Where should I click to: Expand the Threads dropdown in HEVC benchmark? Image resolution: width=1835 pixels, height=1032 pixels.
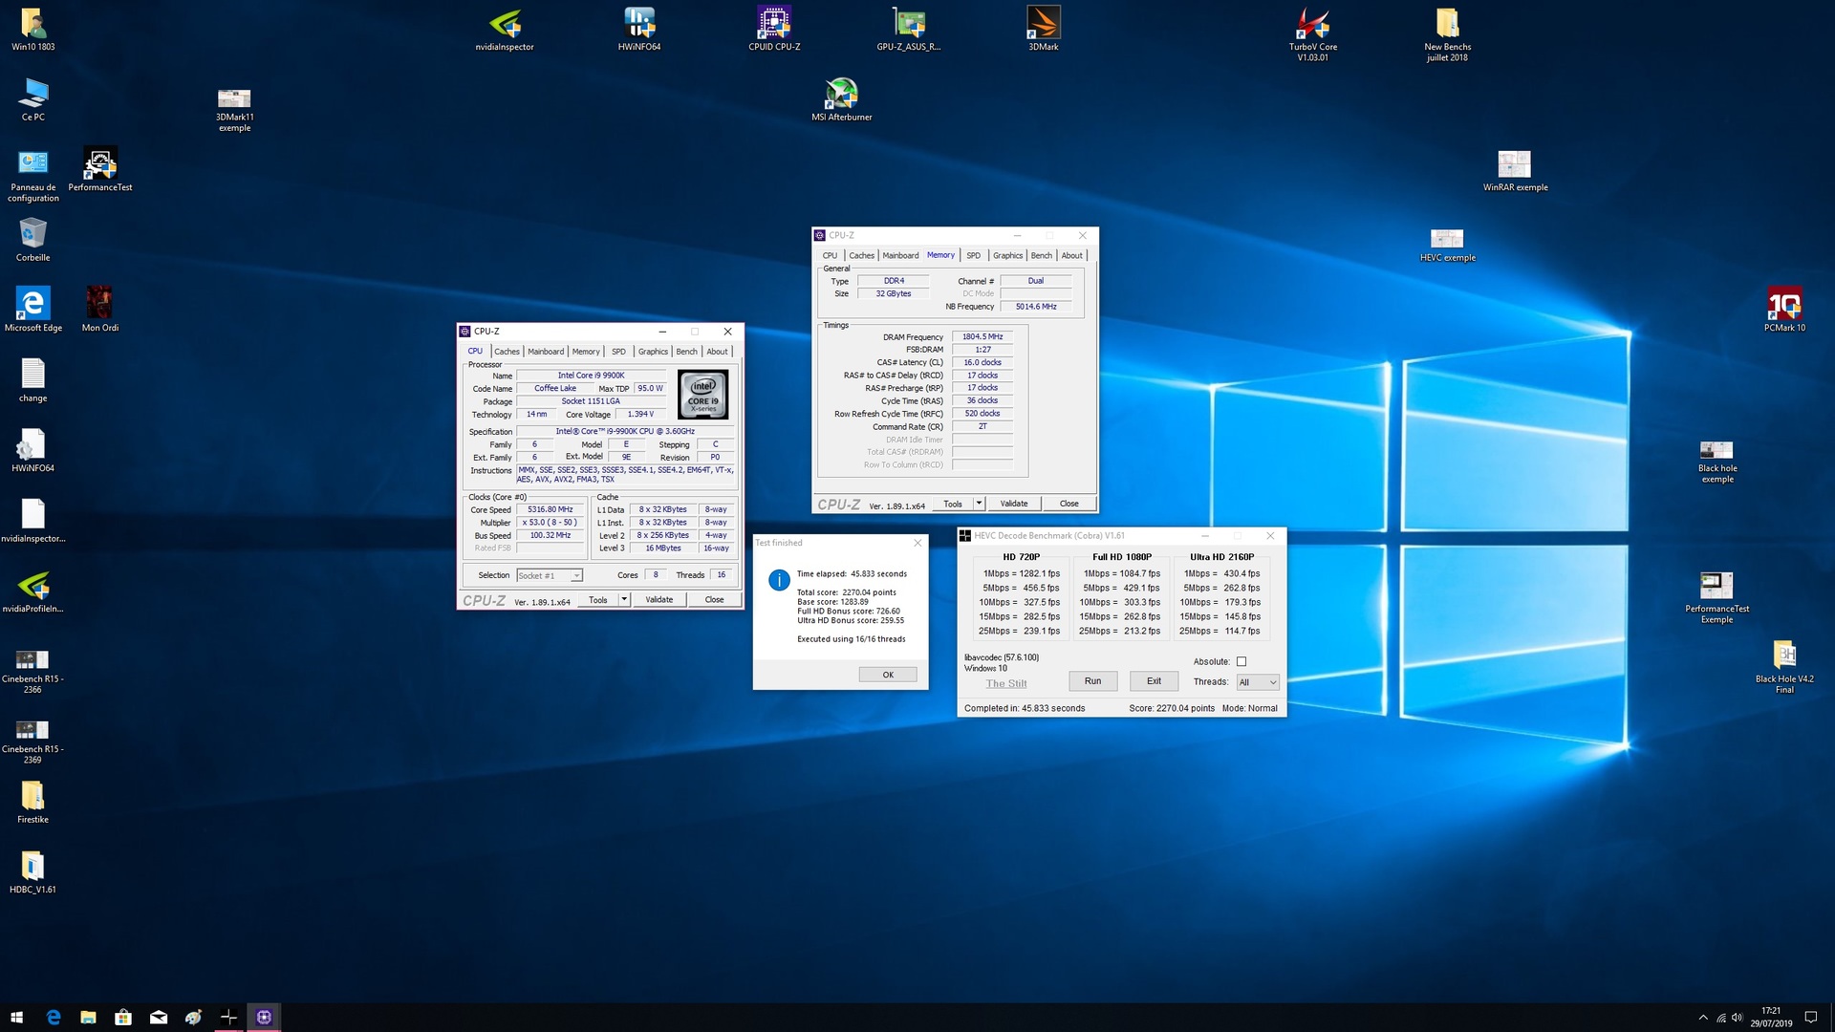(x=1257, y=682)
